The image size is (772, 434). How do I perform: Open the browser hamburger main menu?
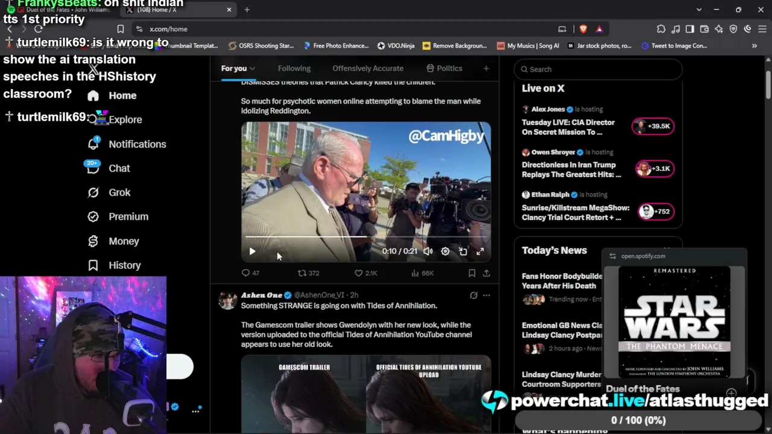coord(761,29)
